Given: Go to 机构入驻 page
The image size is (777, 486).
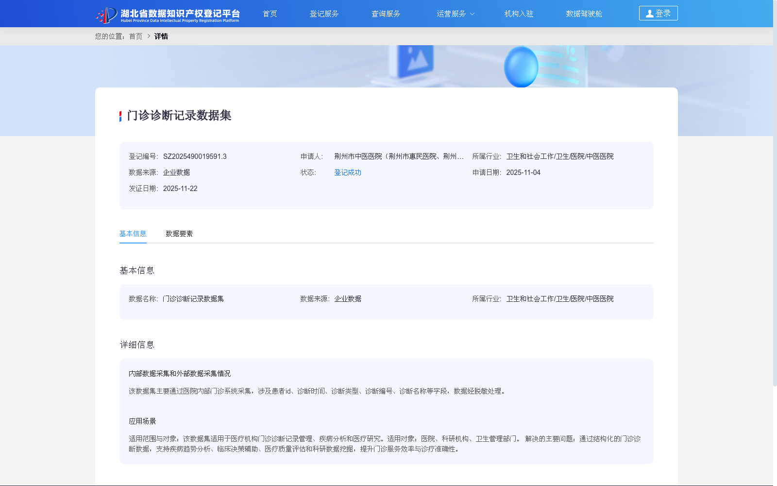Looking at the screenshot, I should (x=519, y=14).
